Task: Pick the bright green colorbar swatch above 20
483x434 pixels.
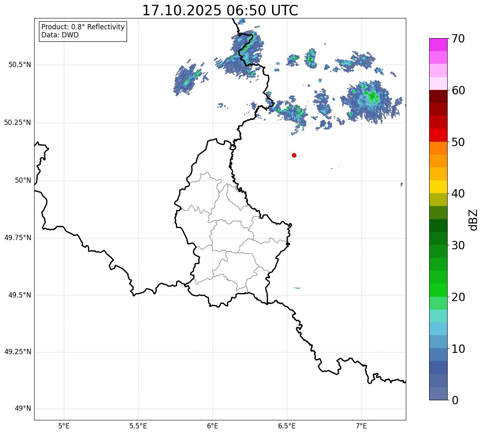Action: point(438,290)
